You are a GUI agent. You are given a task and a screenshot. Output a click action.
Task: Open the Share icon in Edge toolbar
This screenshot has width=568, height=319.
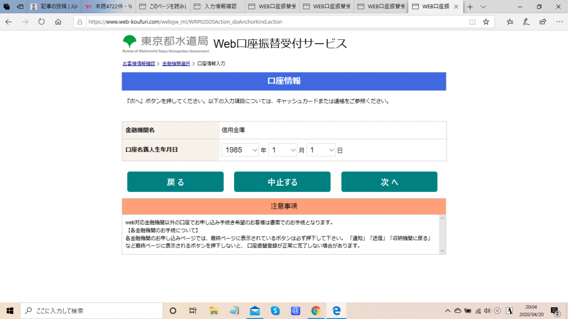[x=543, y=22]
